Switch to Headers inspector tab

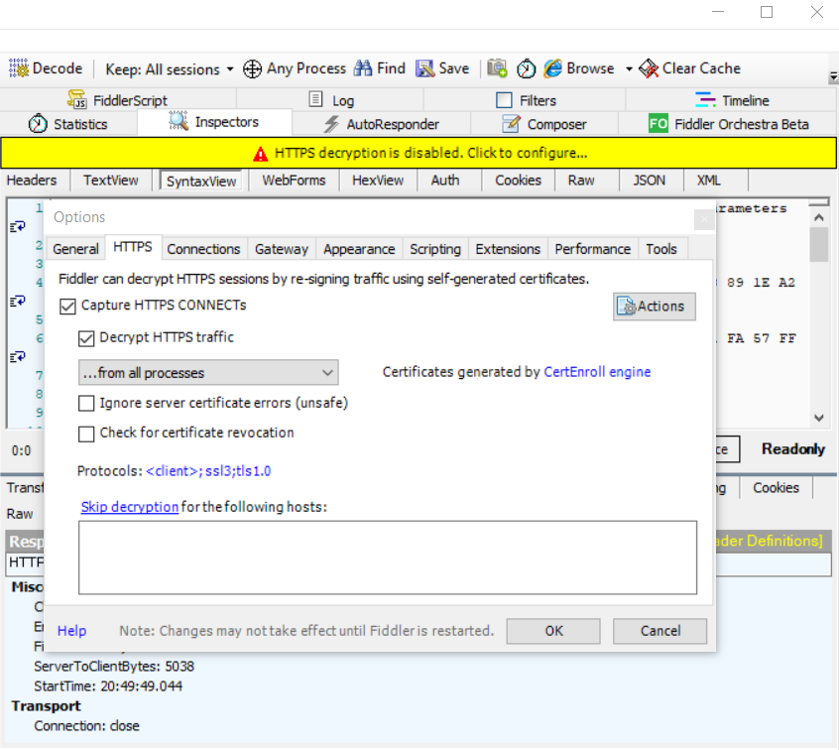(32, 181)
